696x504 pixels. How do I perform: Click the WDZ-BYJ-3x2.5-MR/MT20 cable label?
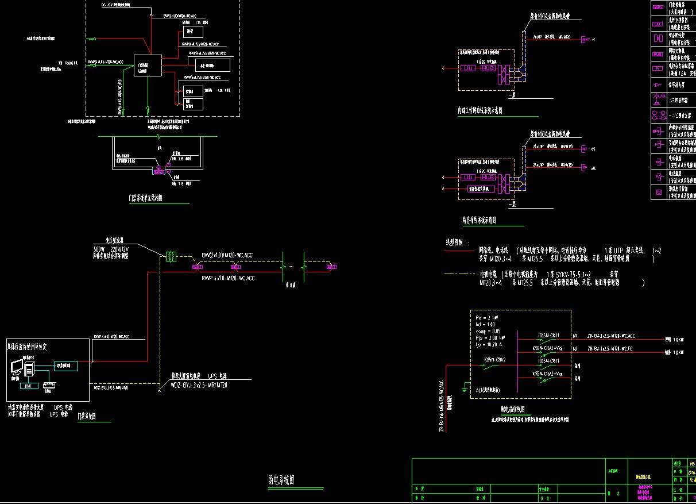(199, 385)
